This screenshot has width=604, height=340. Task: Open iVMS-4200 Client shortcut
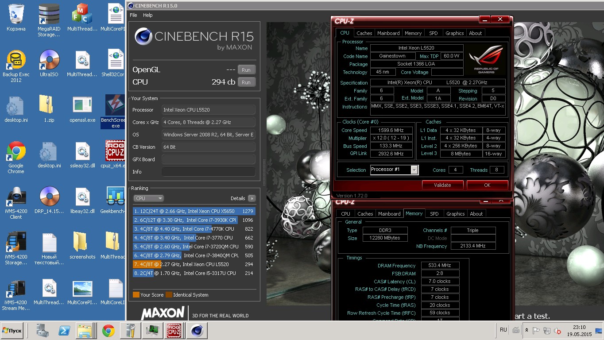pyautogui.click(x=16, y=203)
